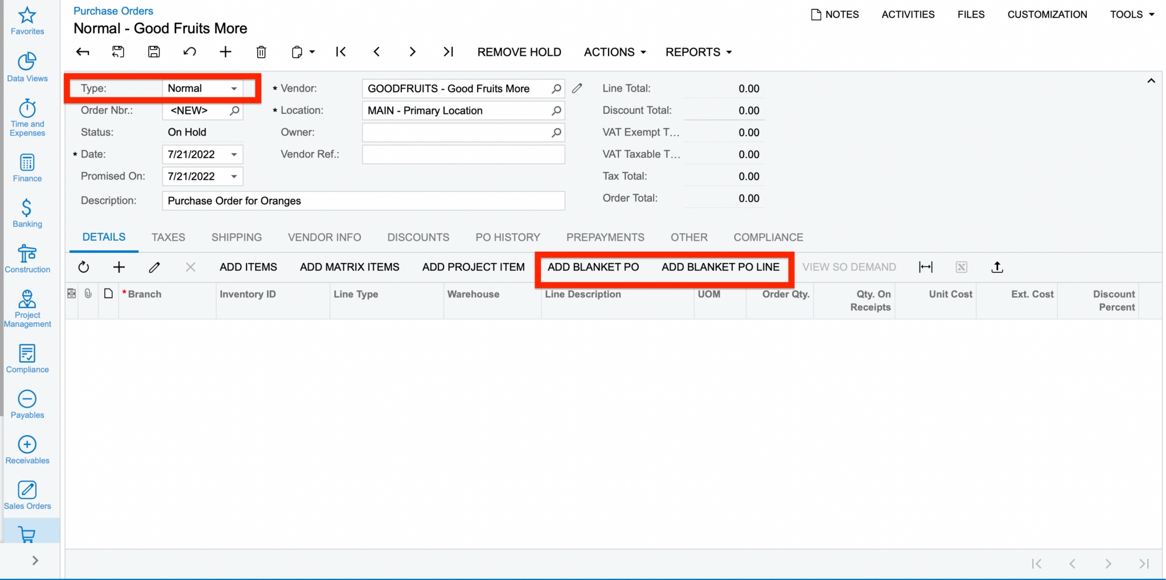Click the Remove Hold button
This screenshot has height=580, width=1166.
click(x=519, y=52)
